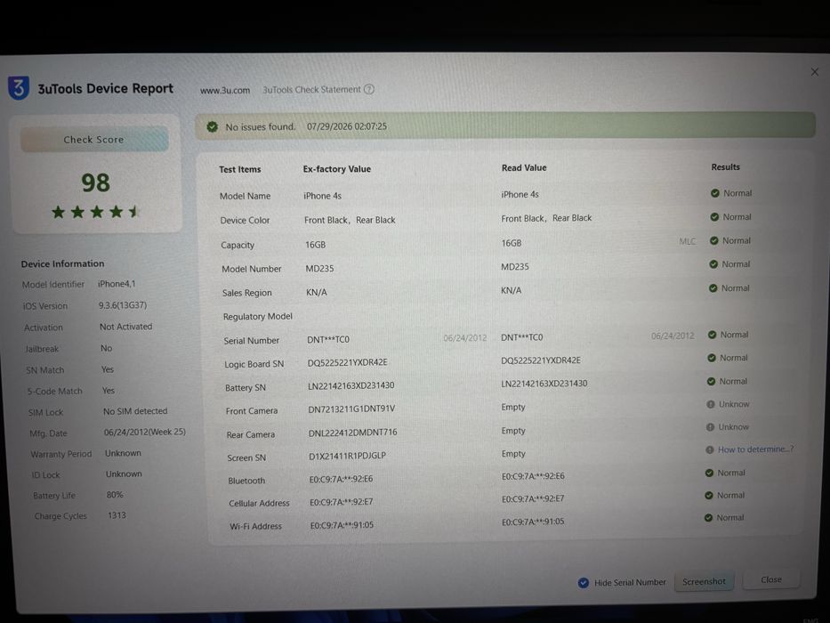830x623 pixels.
Task: Click the Read Value column header
Action: tap(524, 167)
